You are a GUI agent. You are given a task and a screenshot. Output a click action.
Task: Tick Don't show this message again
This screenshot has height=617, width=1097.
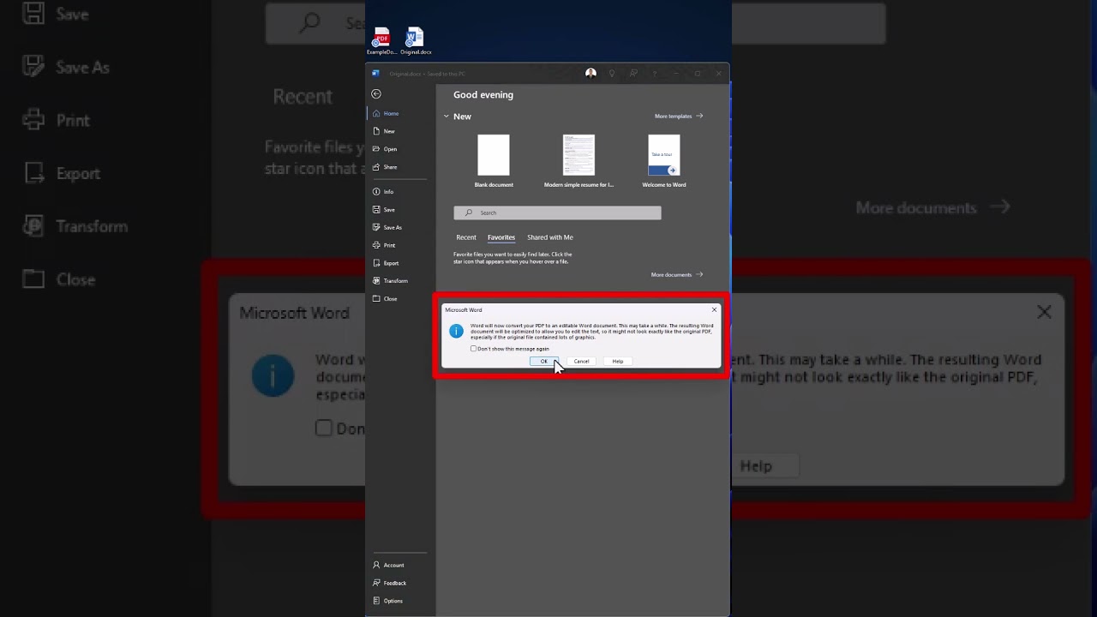point(473,349)
